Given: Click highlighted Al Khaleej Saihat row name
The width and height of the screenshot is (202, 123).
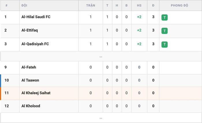Looking at the screenshot, I should coord(36,93).
